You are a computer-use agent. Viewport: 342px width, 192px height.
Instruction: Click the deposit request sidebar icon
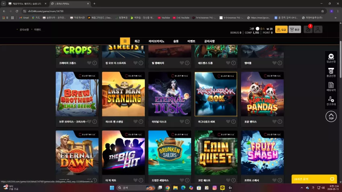(x=331, y=58)
